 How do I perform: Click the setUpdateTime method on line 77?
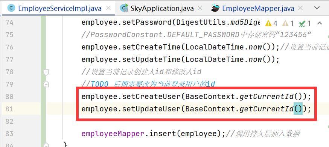(x=151, y=60)
